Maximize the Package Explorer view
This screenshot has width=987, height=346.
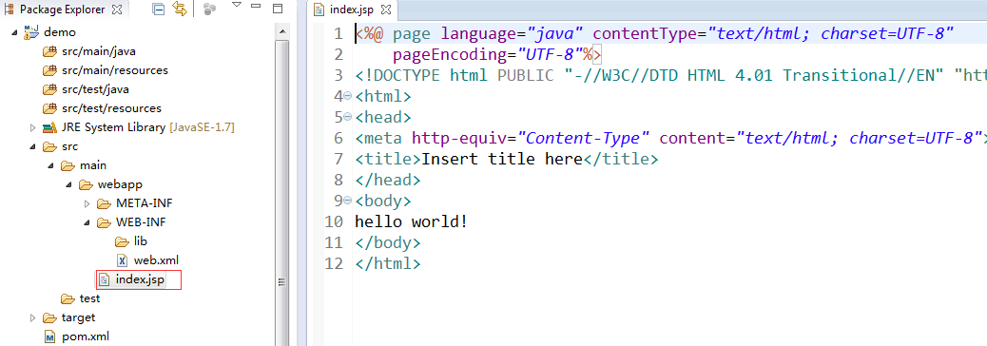(278, 9)
